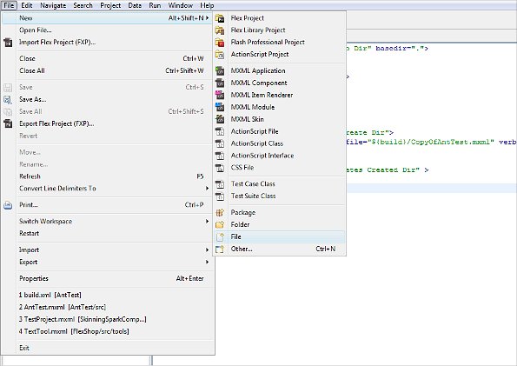Select MXML Application label in submenu

tap(258, 70)
